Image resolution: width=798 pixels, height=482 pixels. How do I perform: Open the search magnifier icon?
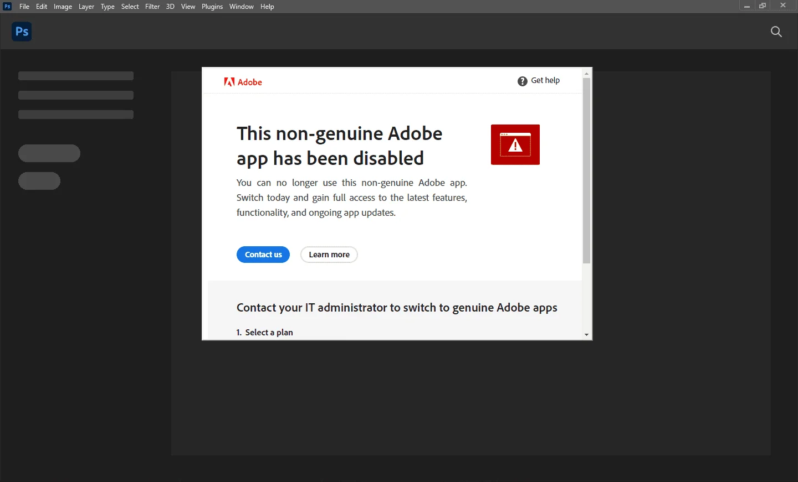point(776,32)
